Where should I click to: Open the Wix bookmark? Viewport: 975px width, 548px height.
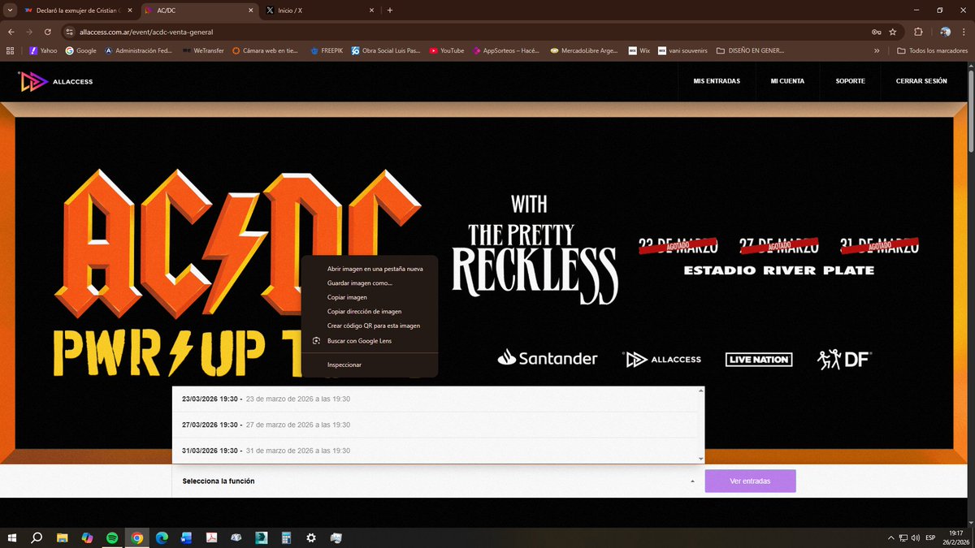639,50
